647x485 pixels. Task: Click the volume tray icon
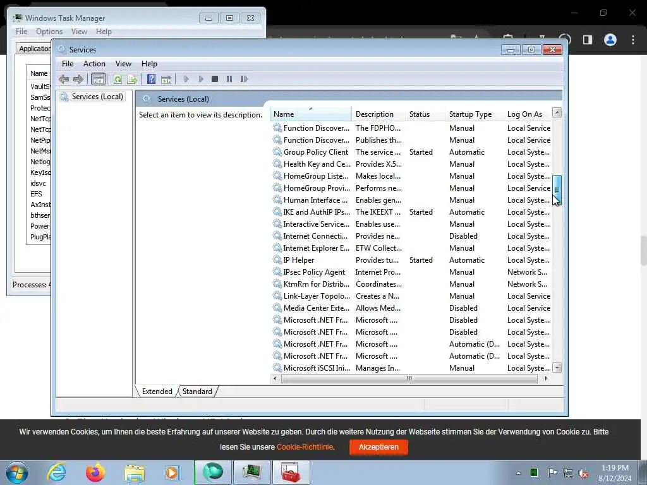point(583,473)
